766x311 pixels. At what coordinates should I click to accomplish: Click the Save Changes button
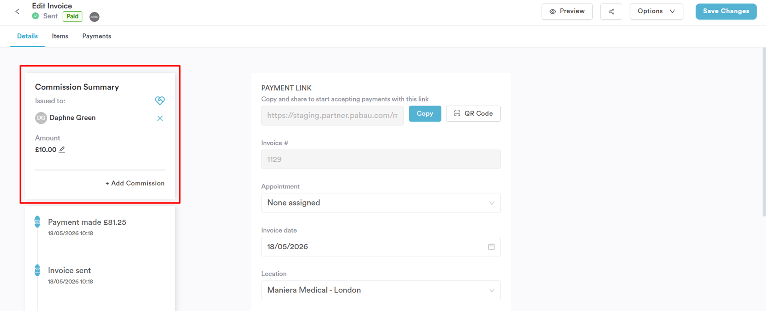click(x=726, y=12)
